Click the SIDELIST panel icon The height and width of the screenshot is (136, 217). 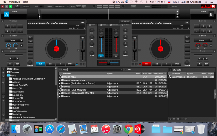click(x=170, y=70)
